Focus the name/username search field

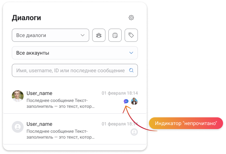point(75,70)
